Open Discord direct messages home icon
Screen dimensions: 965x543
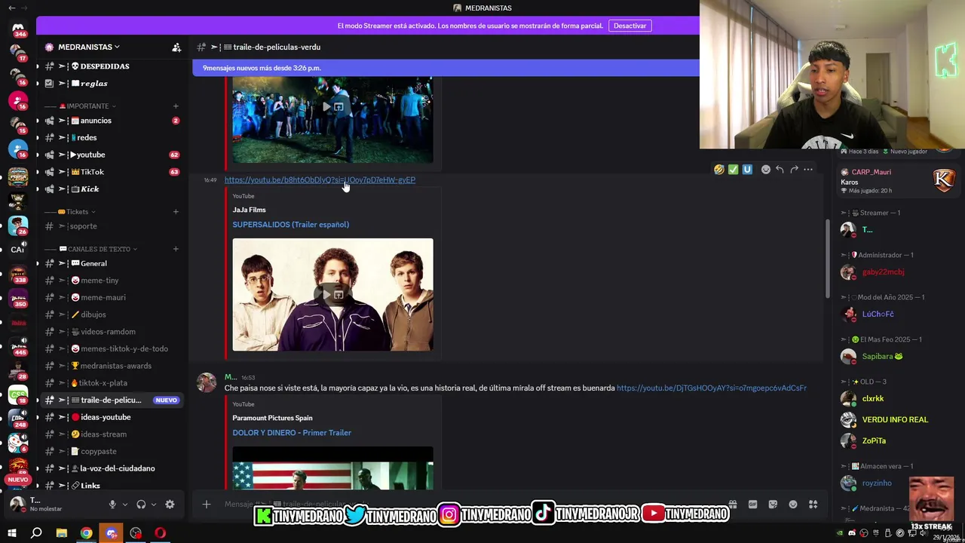(18, 29)
